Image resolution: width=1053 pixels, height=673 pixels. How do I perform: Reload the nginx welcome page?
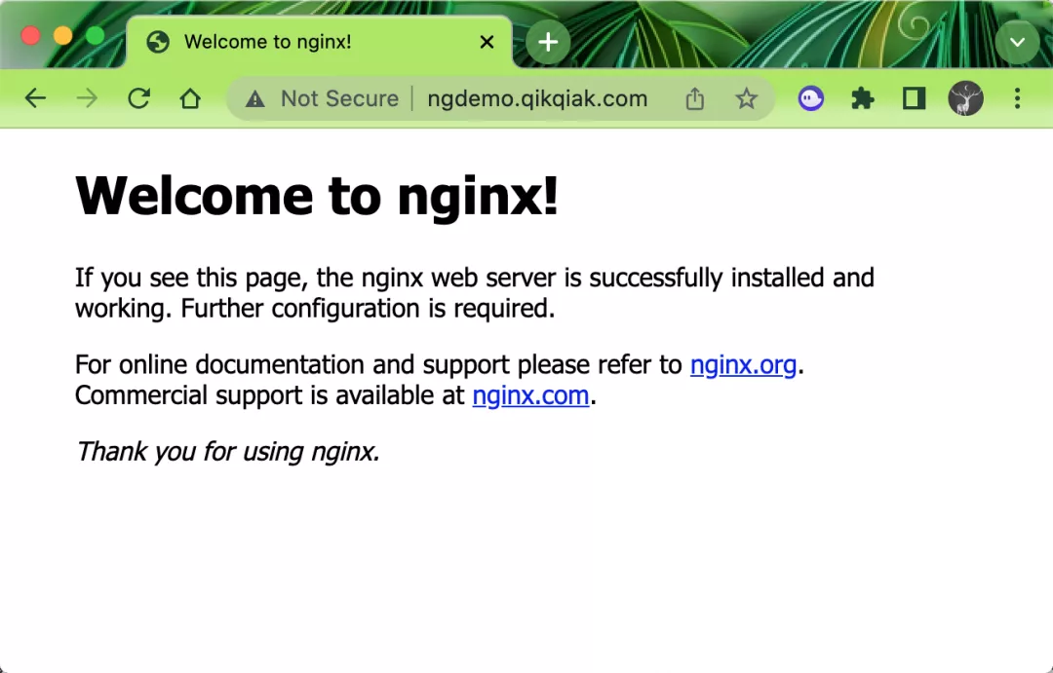[138, 98]
